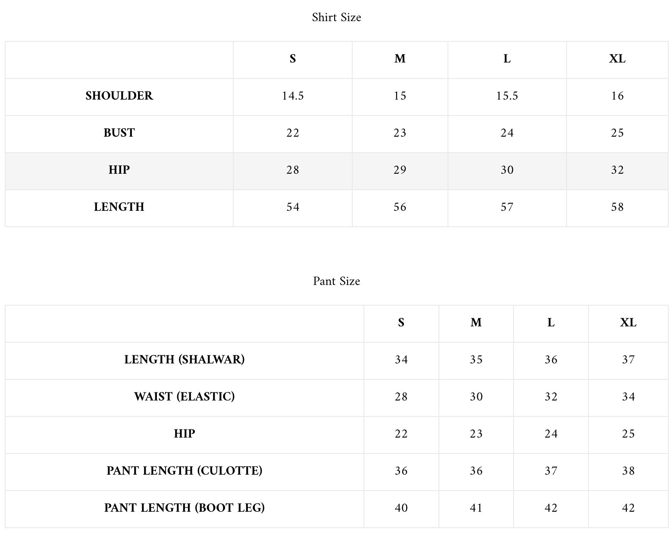The height and width of the screenshot is (535, 670).
Task: Select the BUST row label
Action: pos(119,133)
